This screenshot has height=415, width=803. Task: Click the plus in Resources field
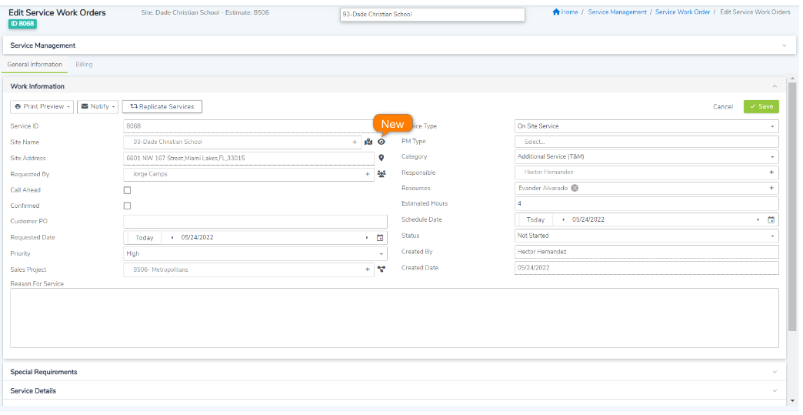point(771,188)
